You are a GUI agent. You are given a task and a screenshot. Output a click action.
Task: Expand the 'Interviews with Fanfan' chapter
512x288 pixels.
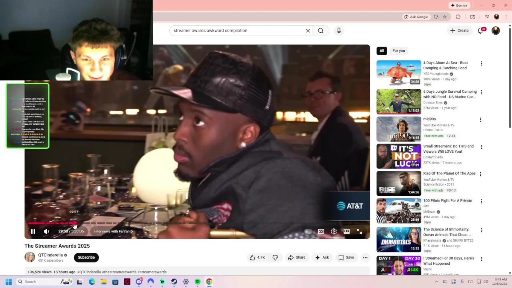[114, 231]
